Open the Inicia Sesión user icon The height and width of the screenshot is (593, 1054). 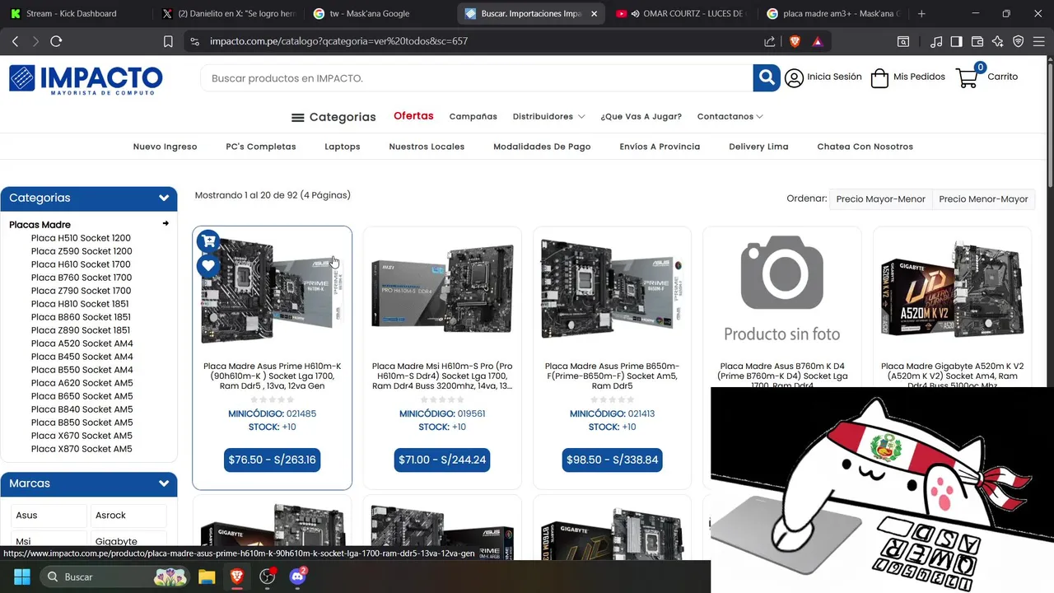point(794,77)
